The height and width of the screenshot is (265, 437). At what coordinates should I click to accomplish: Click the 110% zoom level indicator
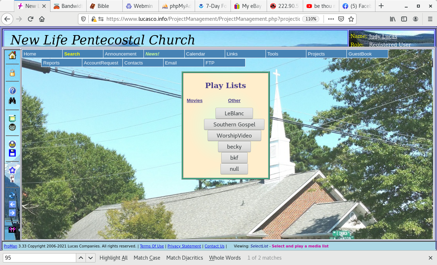point(311,19)
